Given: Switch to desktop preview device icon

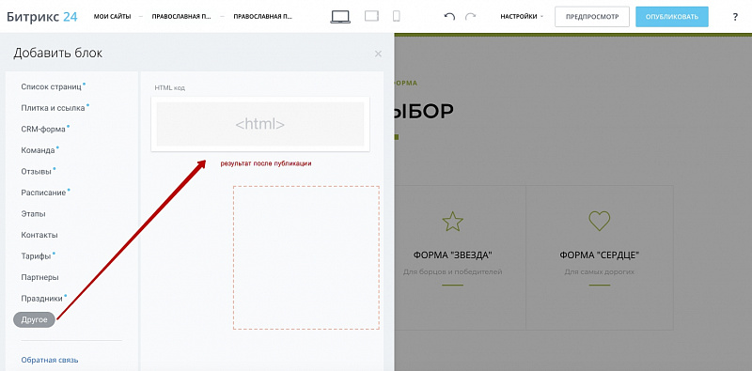Looking at the screenshot, I should [340, 17].
